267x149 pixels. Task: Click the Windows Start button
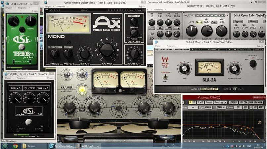5,146
